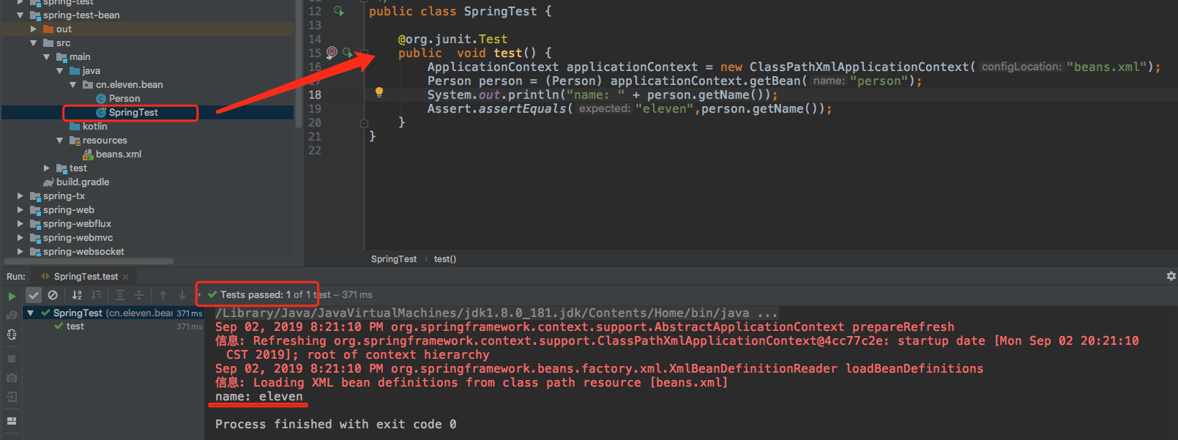1178x440 pixels.
Task: Expand the spring-webflux module
Action: [x=20, y=224]
